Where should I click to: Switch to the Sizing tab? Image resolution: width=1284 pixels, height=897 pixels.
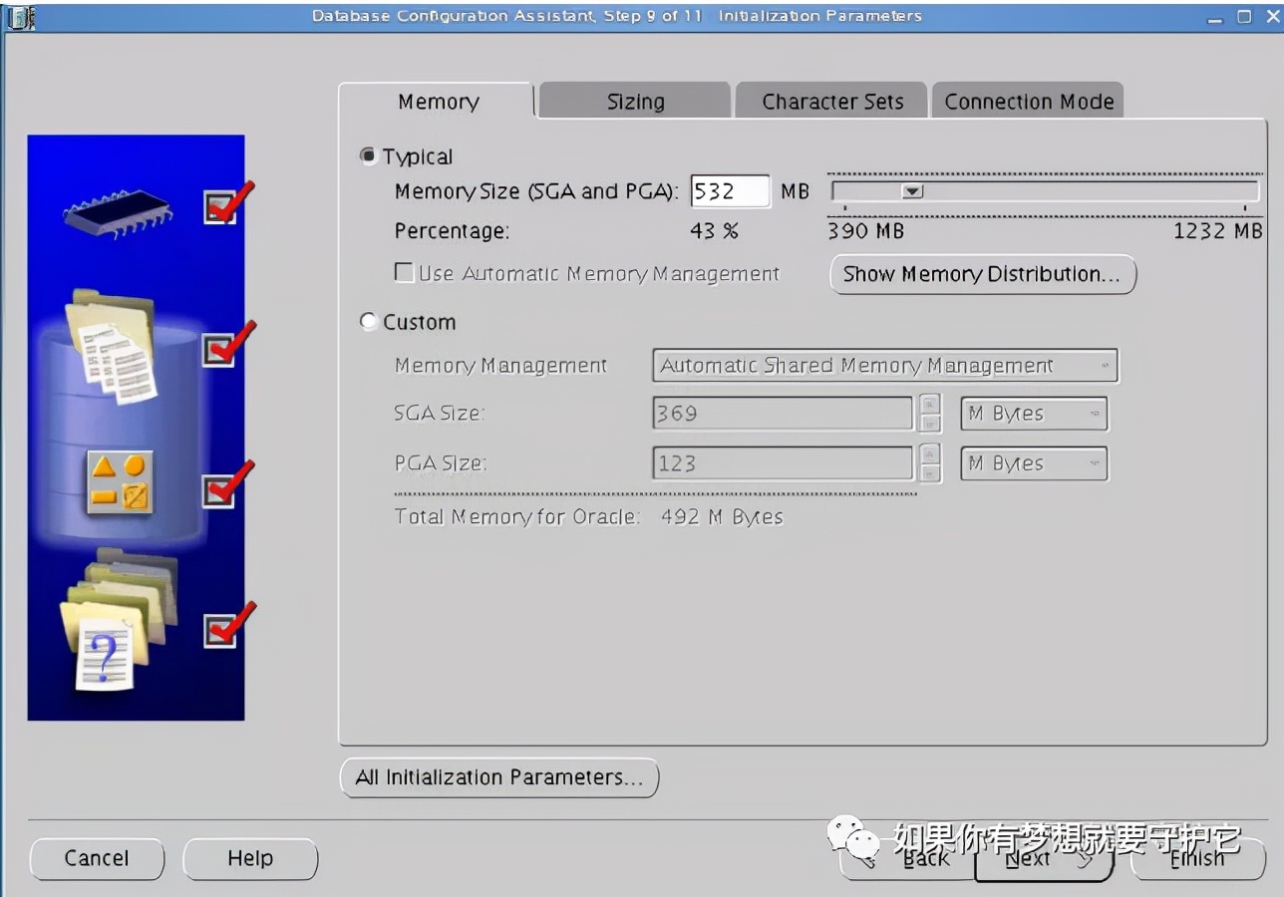pyautogui.click(x=635, y=102)
